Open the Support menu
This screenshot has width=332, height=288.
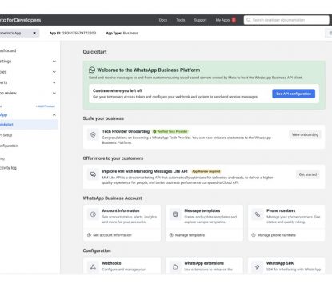click(200, 20)
